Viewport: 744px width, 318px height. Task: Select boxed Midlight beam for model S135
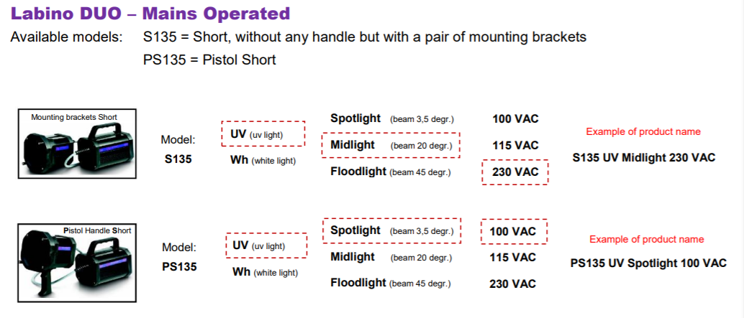[391, 145]
